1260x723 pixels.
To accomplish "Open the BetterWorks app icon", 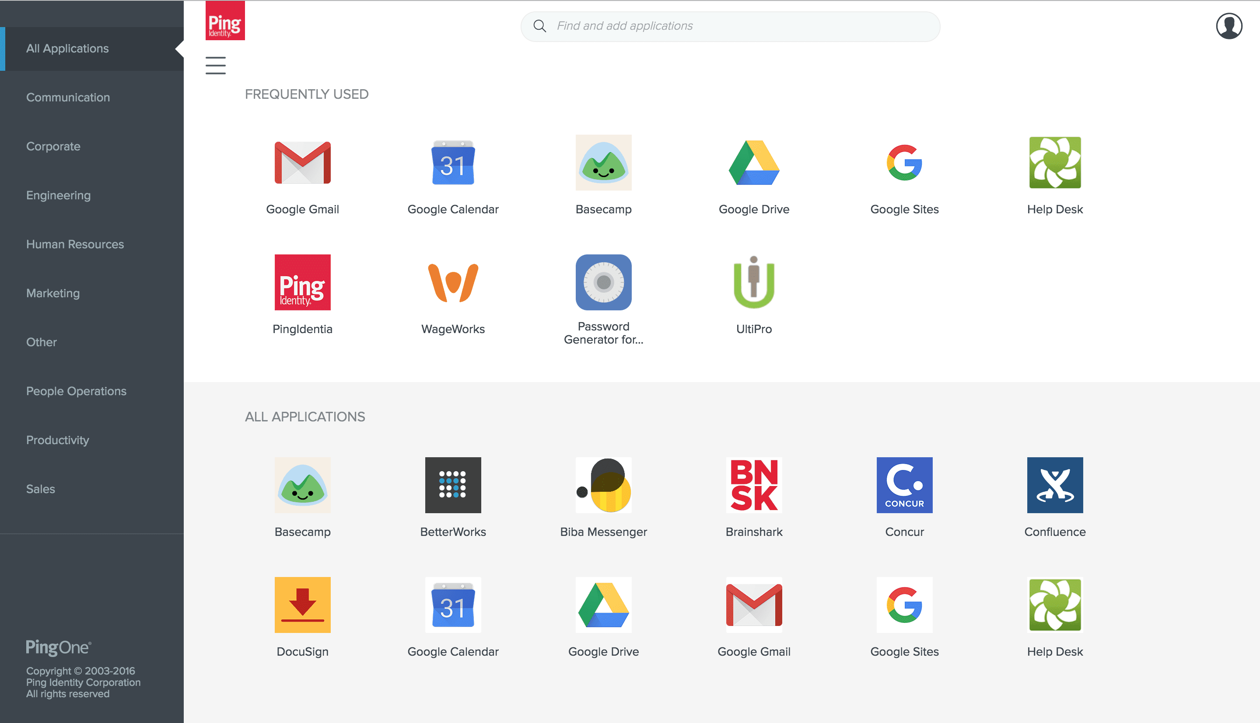I will pyautogui.click(x=453, y=485).
